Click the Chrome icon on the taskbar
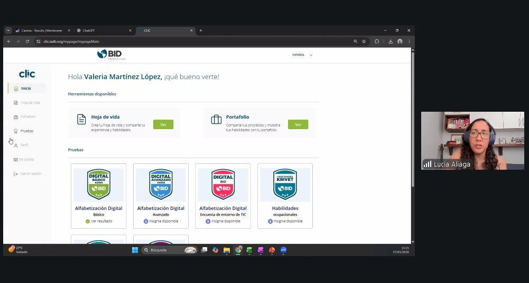 tap(238, 250)
